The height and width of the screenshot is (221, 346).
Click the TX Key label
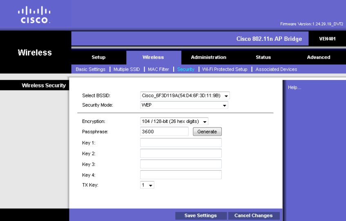pyautogui.click(x=90, y=185)
